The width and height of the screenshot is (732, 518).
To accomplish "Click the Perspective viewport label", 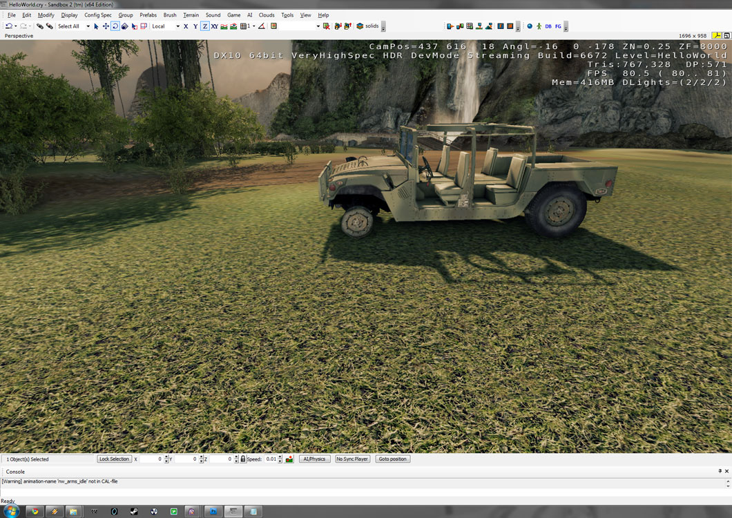I will (x=19, y=35).
